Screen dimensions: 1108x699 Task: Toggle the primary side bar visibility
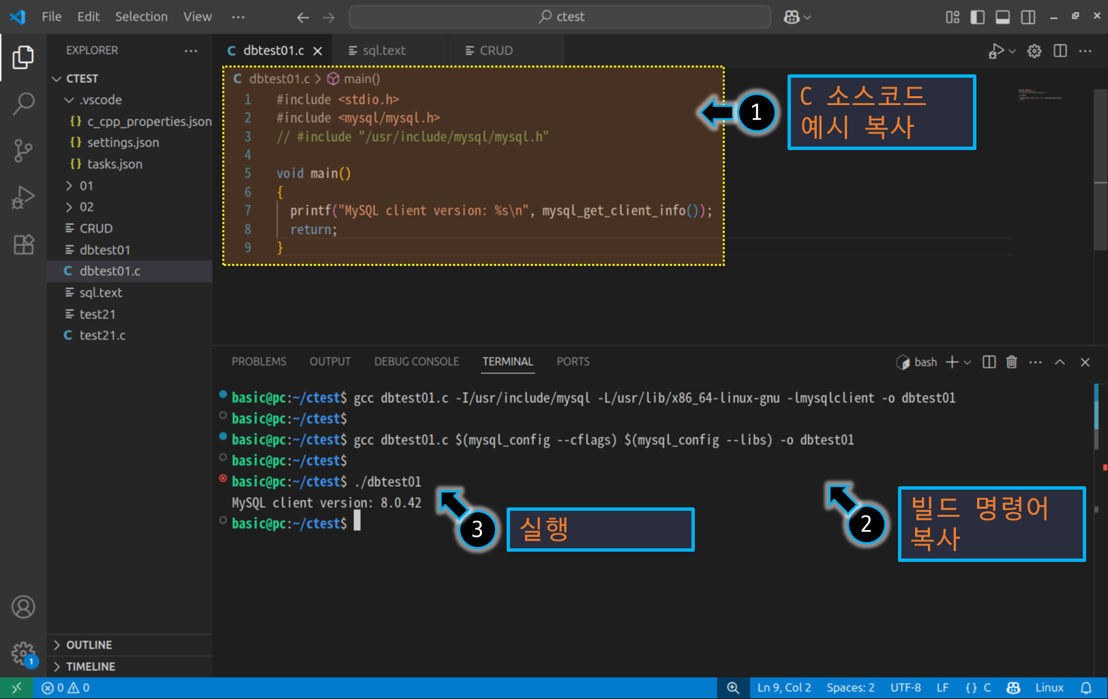point(978,17)
